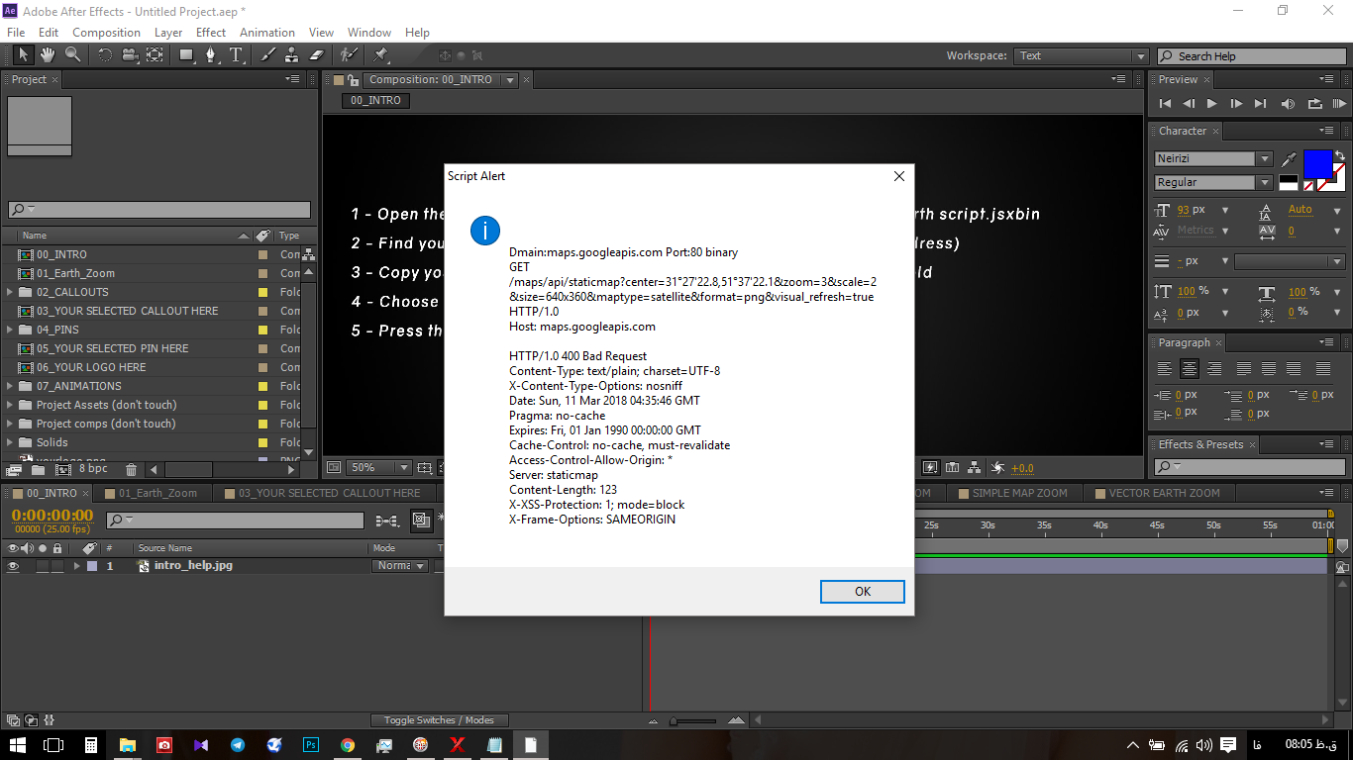The image size is (1353, 760).
Task: Select the Pen tool
Action: coord(211,55)
